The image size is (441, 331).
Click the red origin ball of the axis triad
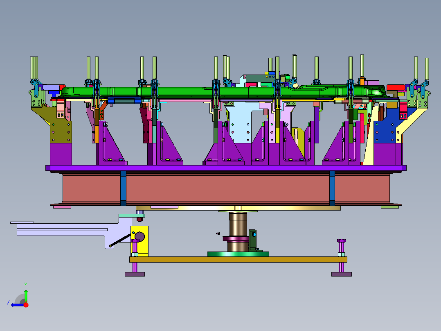point(26,305)
